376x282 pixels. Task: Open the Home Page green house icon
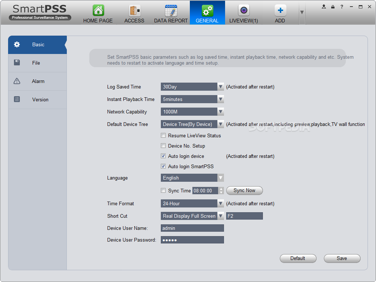click(x=98, y=10)
